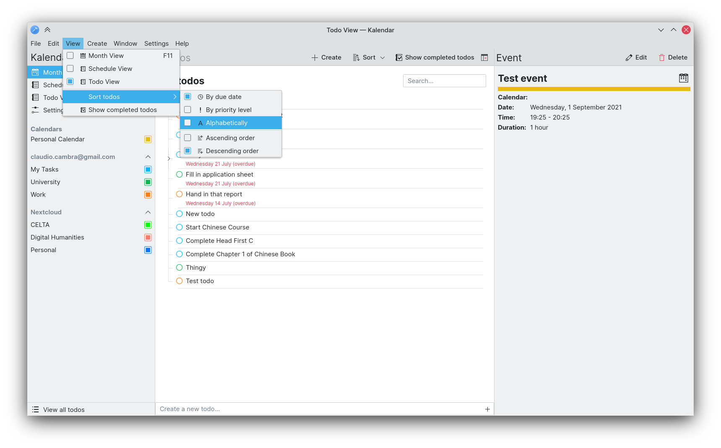Click the red trash Delete icon

coord(662,57)
